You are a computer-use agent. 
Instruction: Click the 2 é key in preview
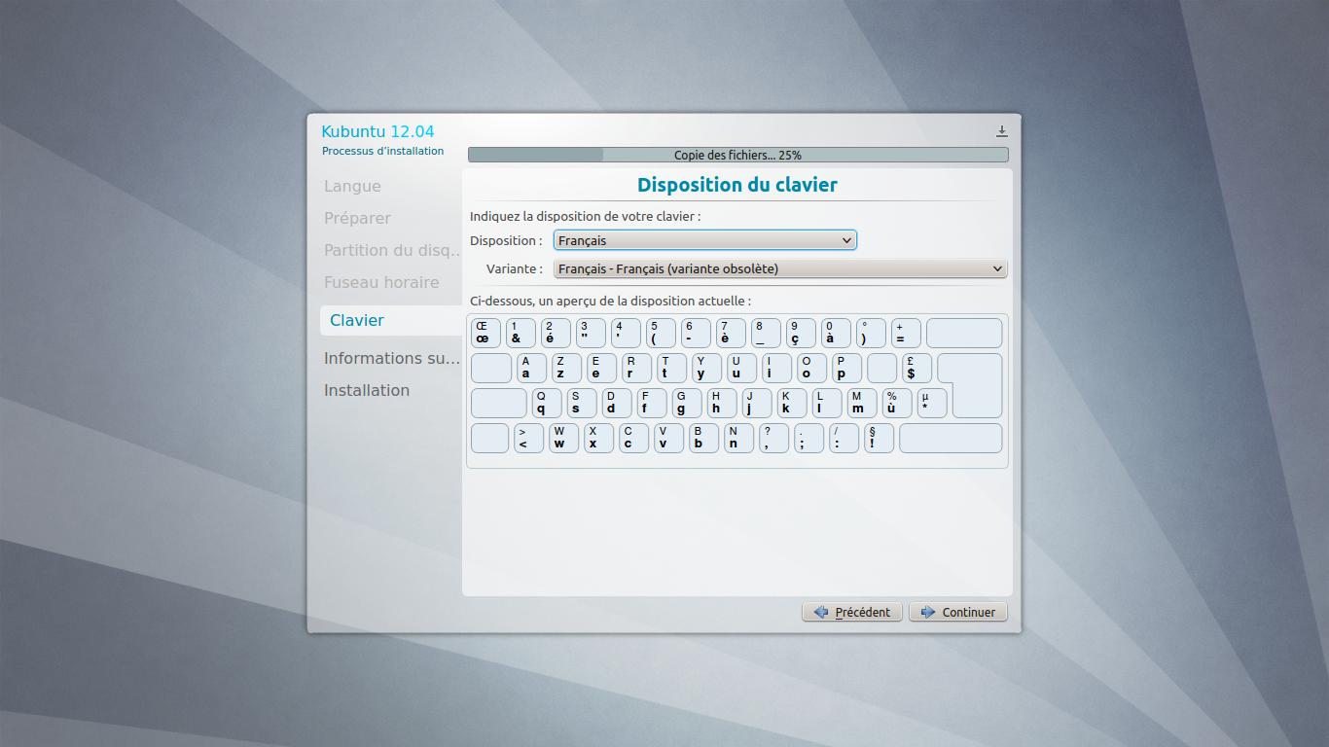[556, 333]
